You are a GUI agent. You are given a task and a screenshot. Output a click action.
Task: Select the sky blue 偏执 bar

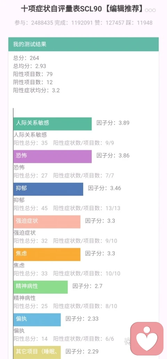(x=37, y=319)
